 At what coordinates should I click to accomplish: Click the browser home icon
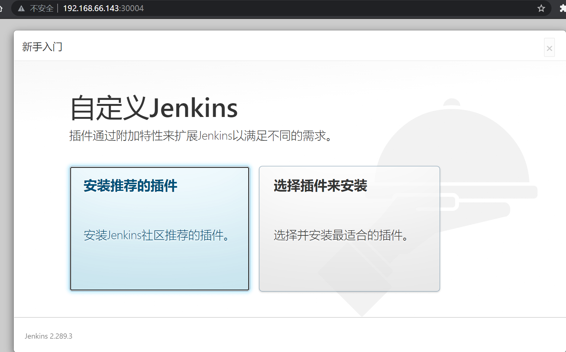[x=1, y=8]
